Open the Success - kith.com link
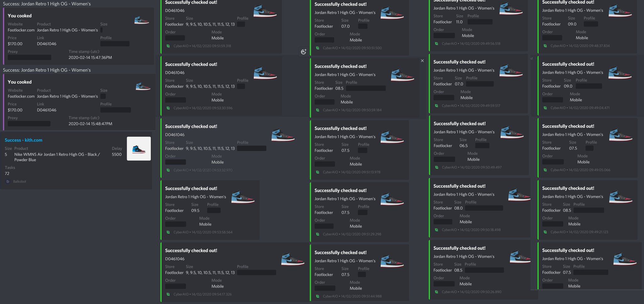The height and width of the screenshot is (304, 644). tap(24, 140)
